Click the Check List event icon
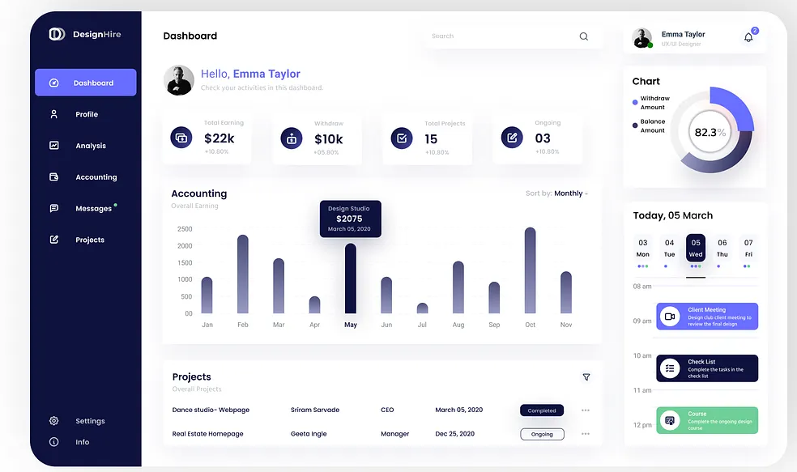This screenshot has height=472, width=797. click(x=670, y=368)
